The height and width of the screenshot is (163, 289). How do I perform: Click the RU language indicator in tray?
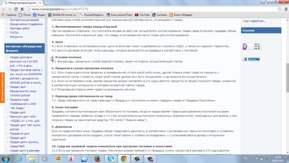pos(246,158)
